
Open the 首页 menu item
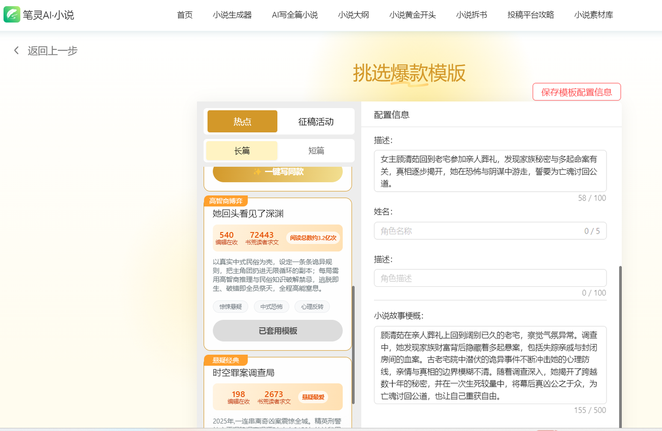pos(185,15)
